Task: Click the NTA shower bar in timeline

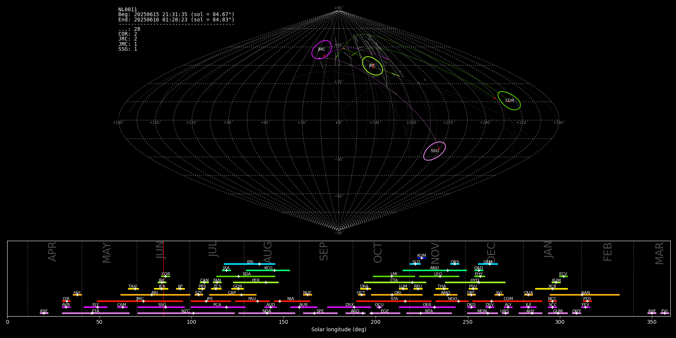Action: (429, 313)
